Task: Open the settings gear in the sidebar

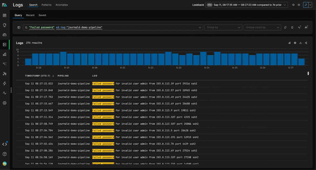Action: [5, 103]
